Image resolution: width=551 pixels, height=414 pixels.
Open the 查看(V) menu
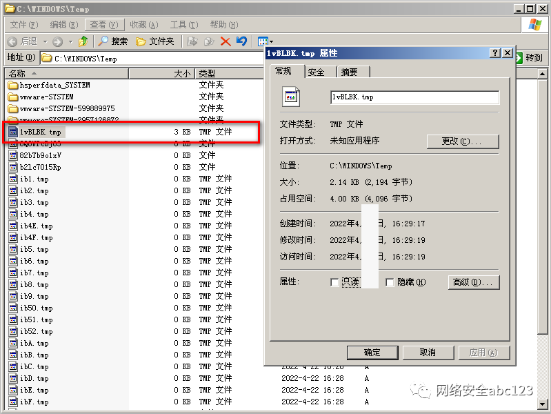click(x=104, y=25)
